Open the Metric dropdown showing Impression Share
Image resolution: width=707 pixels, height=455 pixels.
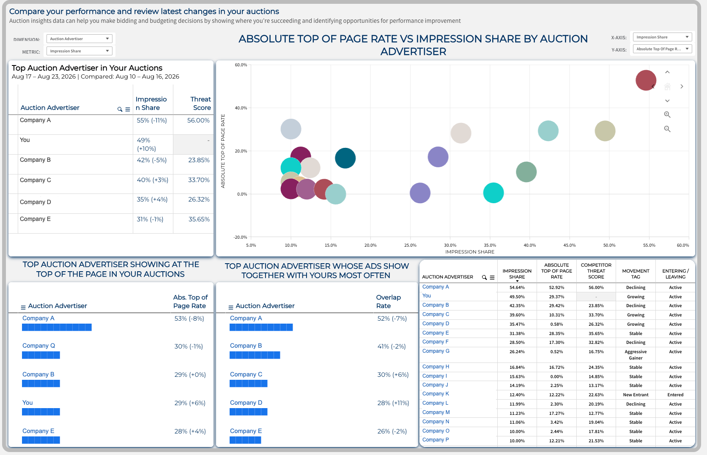pos(79,51)
